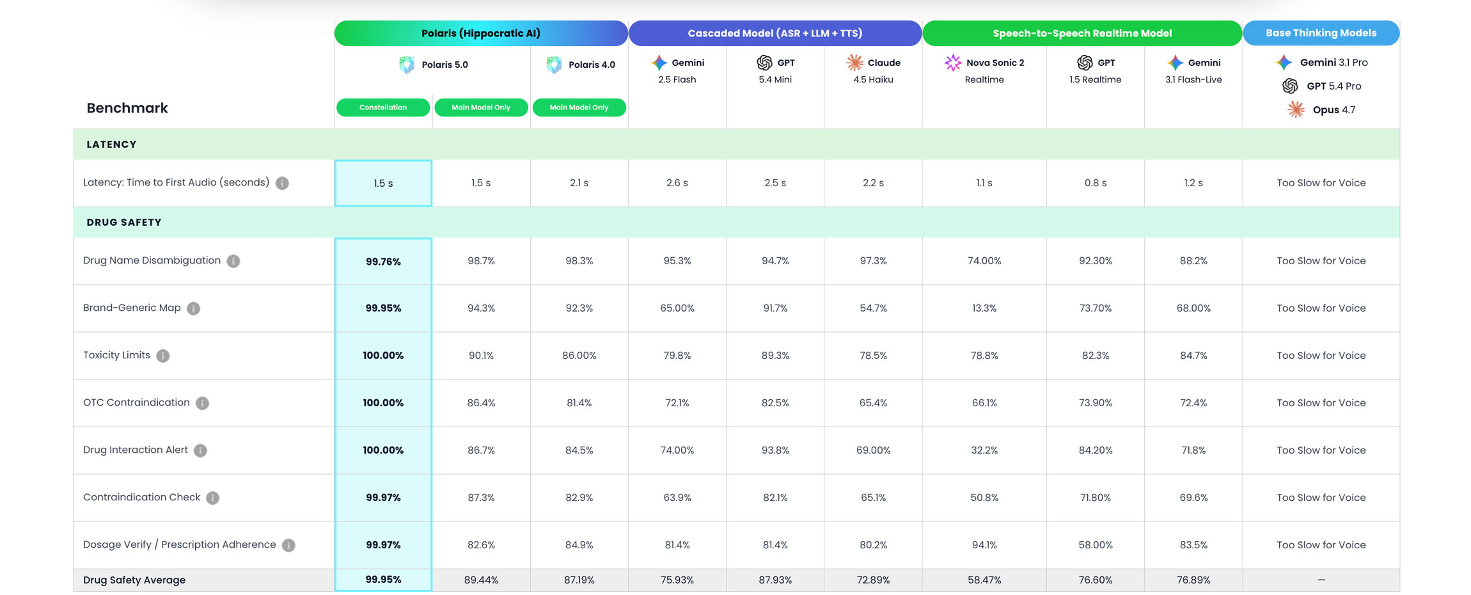Click the GPT 5.4 Mini logo icon
Image resolution: width=1471 pixels, height=595 pixels.
tap(764, 63)
